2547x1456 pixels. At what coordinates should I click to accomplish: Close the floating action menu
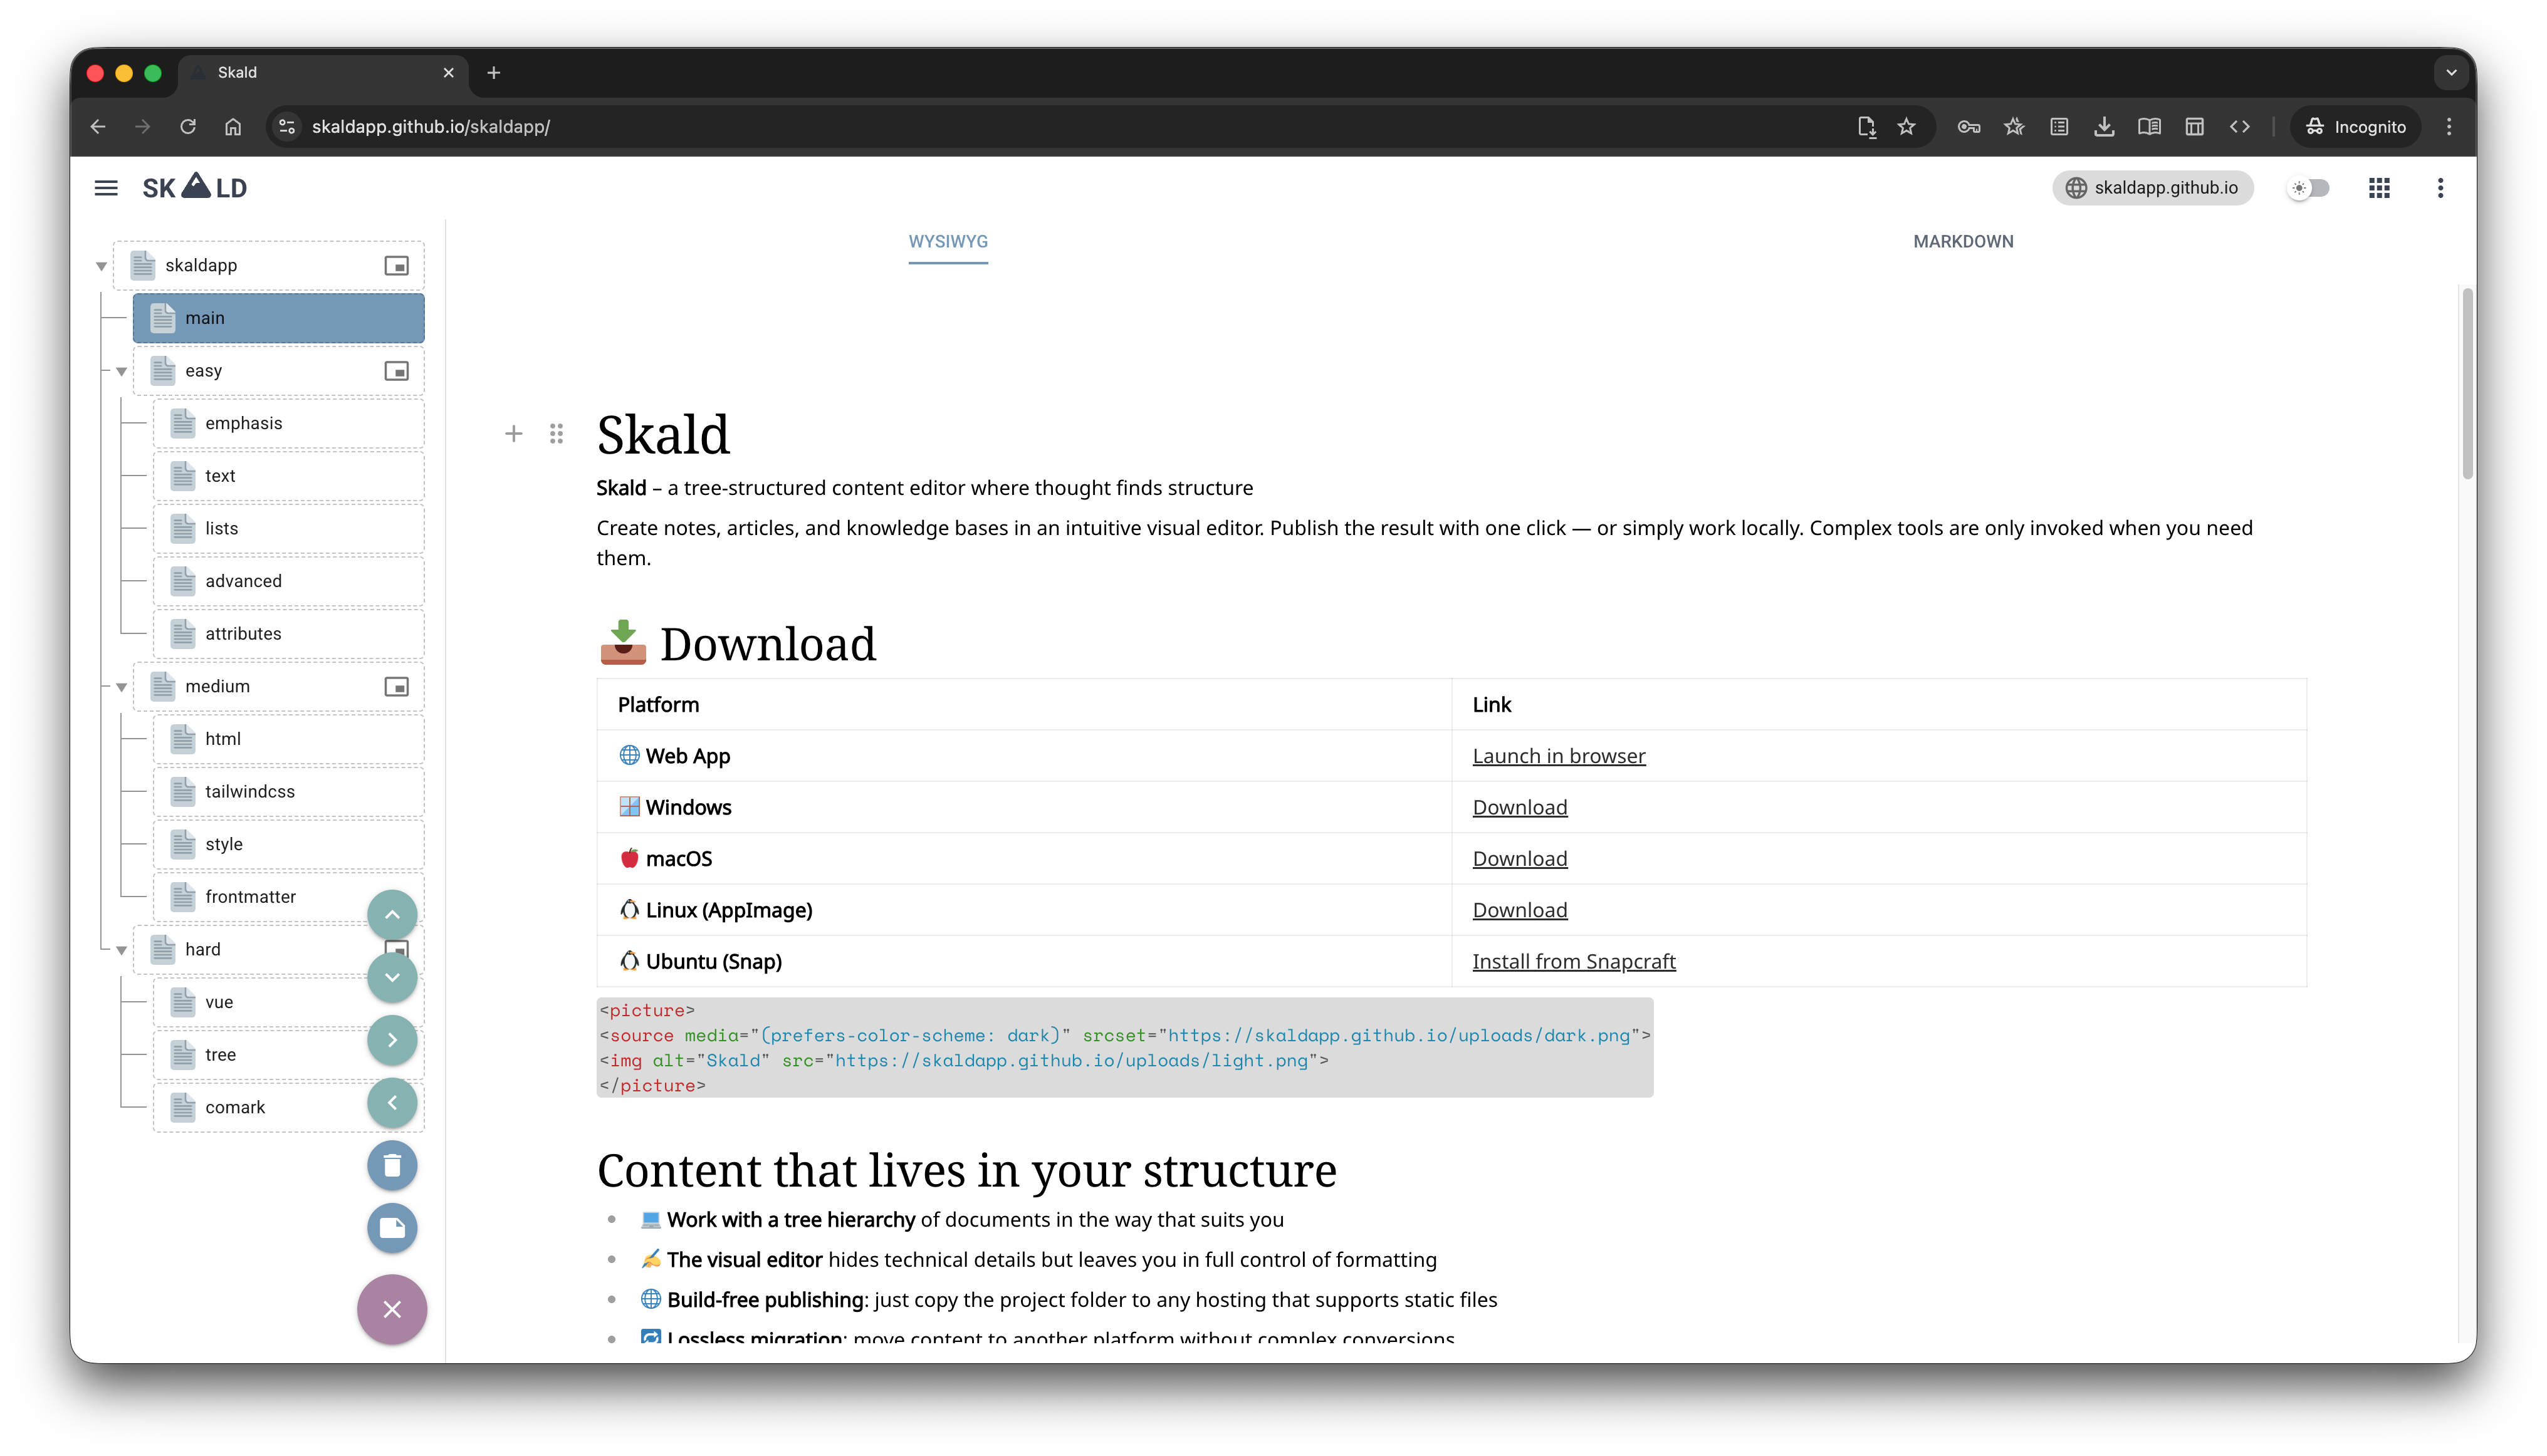click(x=392, y=1310)
